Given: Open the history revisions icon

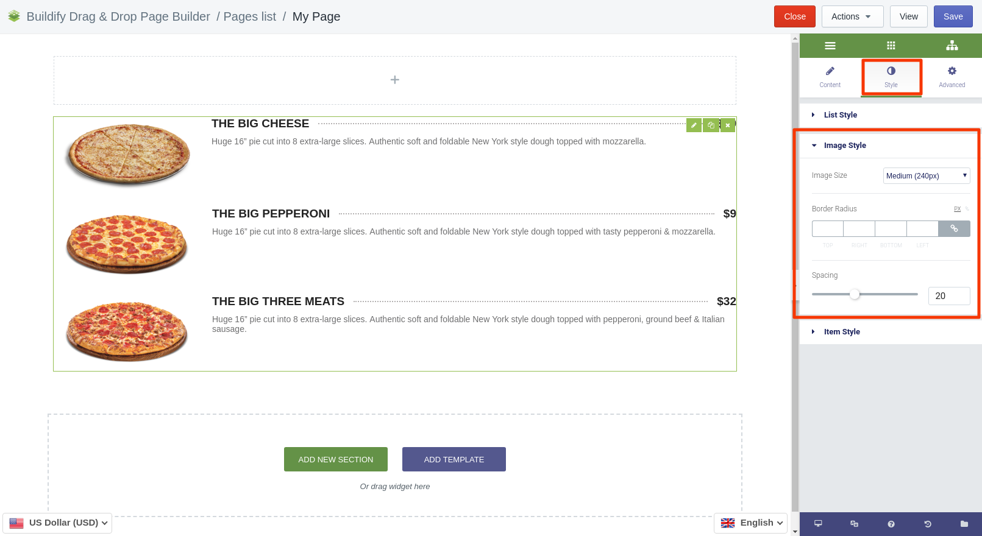Looking at the screenshot, I should (927, 524).
